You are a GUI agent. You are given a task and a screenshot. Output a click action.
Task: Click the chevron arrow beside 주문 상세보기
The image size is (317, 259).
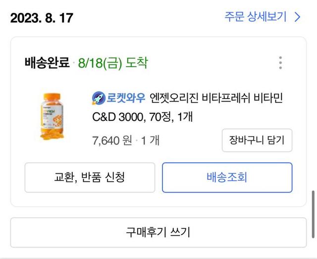(x=297, y=17)
